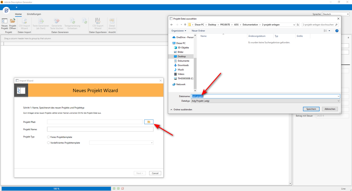The width and height of the screenshot is (352, 191).
Task: Click the Abbrechen button
Action: click(x=329, y=109)
